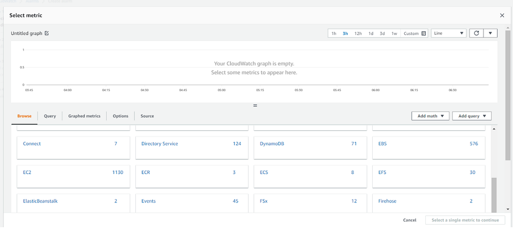Screen dimensions: 513x228
Task: Expand the Add query dropdown
Action: (x=472, y=116)
